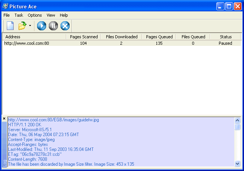This screenshot has width=244, height=171.
Task: Sort by the Files Queued column header
Action: (193, 37)
